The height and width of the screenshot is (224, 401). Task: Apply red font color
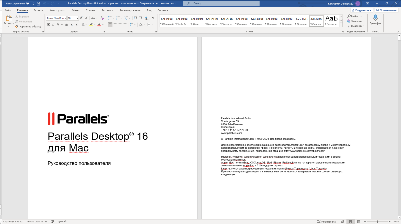[99, 25]
